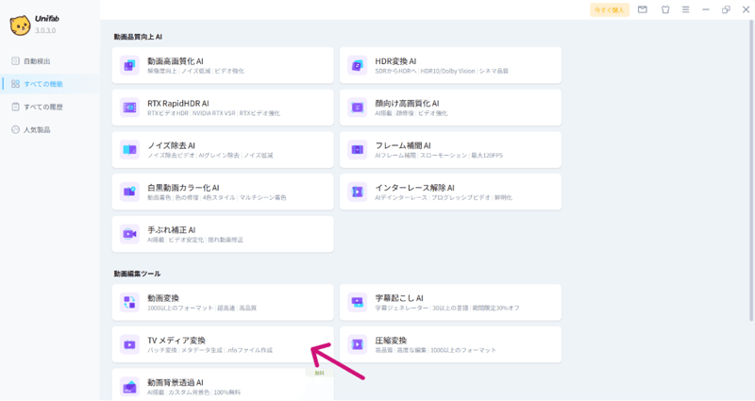The image size is (755, 401).
Task: Open the 手ぶれ補正 AI card title
Action: pos(172,230)
